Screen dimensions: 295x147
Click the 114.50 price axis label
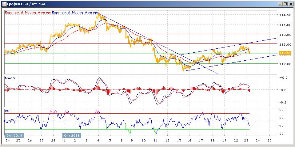tap(285, 15)
